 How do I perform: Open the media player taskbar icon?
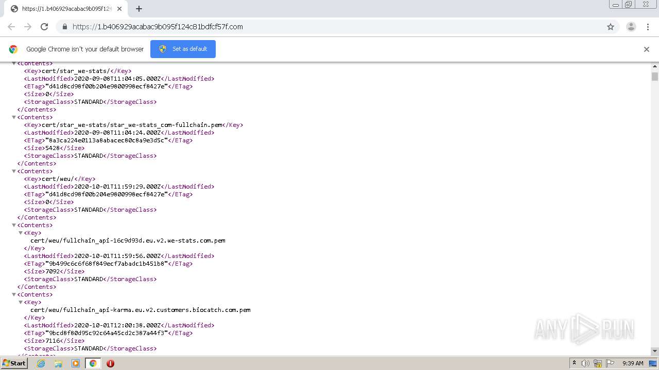coord(76,363)
